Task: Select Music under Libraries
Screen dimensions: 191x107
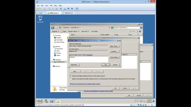Action: click(57, 51)
